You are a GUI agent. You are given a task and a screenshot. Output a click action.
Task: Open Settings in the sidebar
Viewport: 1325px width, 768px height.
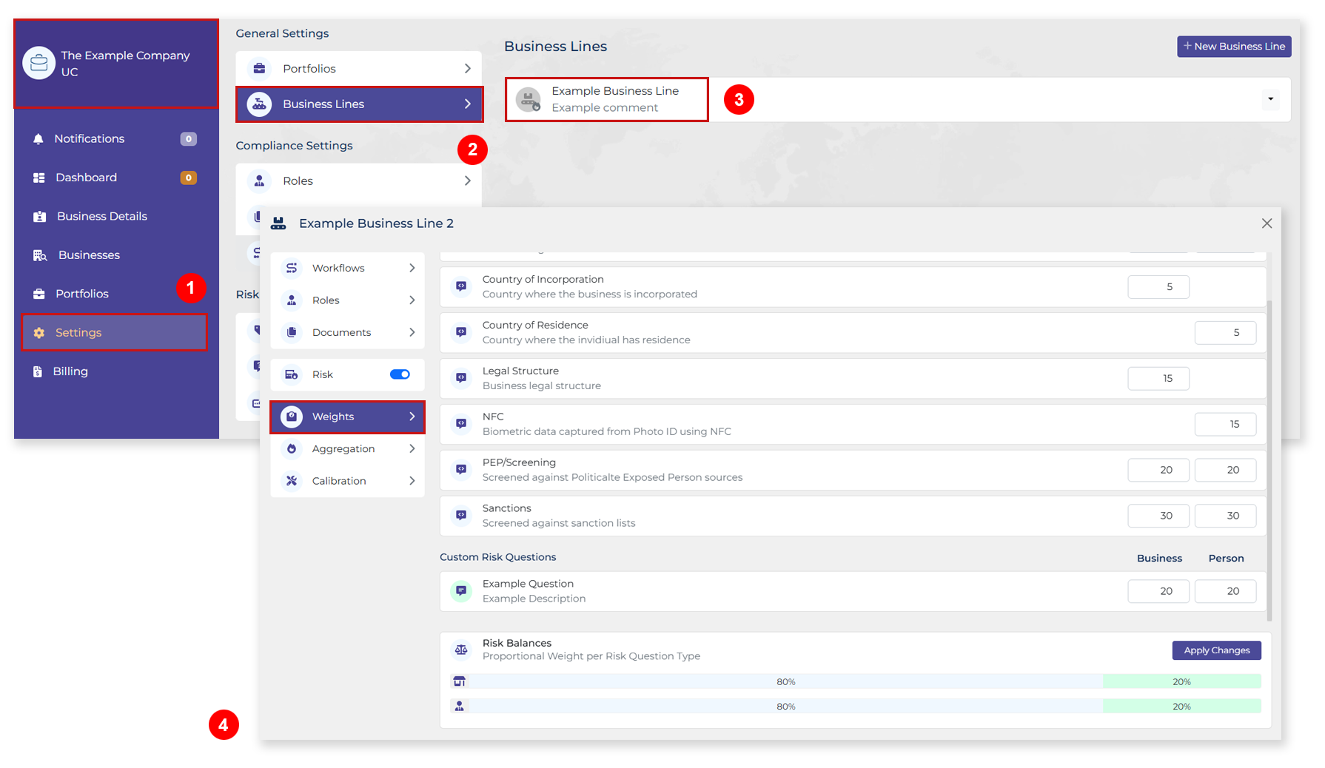pyautogui.click(x=115, y=333)
